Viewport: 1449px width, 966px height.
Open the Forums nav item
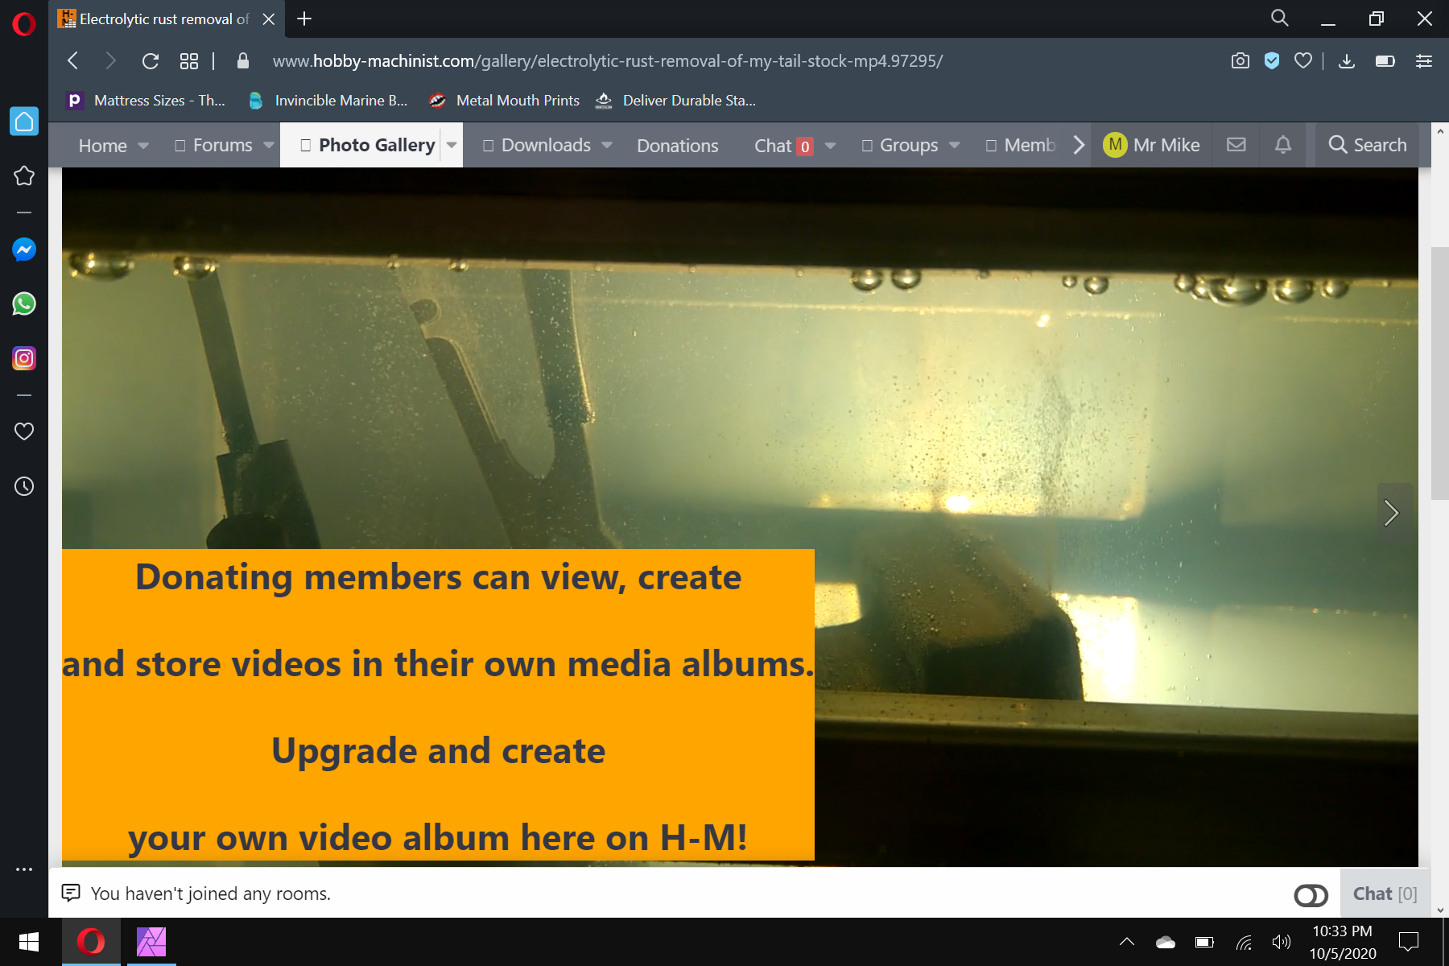tap(214, 145)
